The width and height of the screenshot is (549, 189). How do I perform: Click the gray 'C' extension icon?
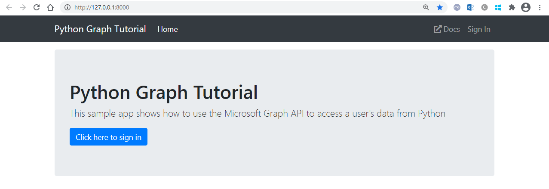(x=485, y=7)
